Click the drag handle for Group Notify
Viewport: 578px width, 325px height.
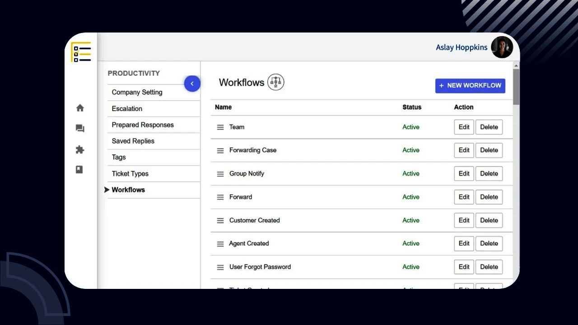220,174
